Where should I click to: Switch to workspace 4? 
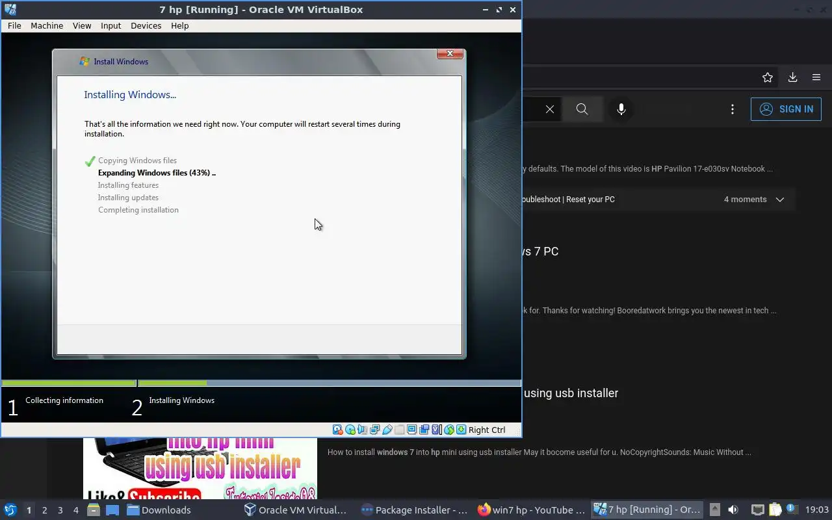pos(75,510)
